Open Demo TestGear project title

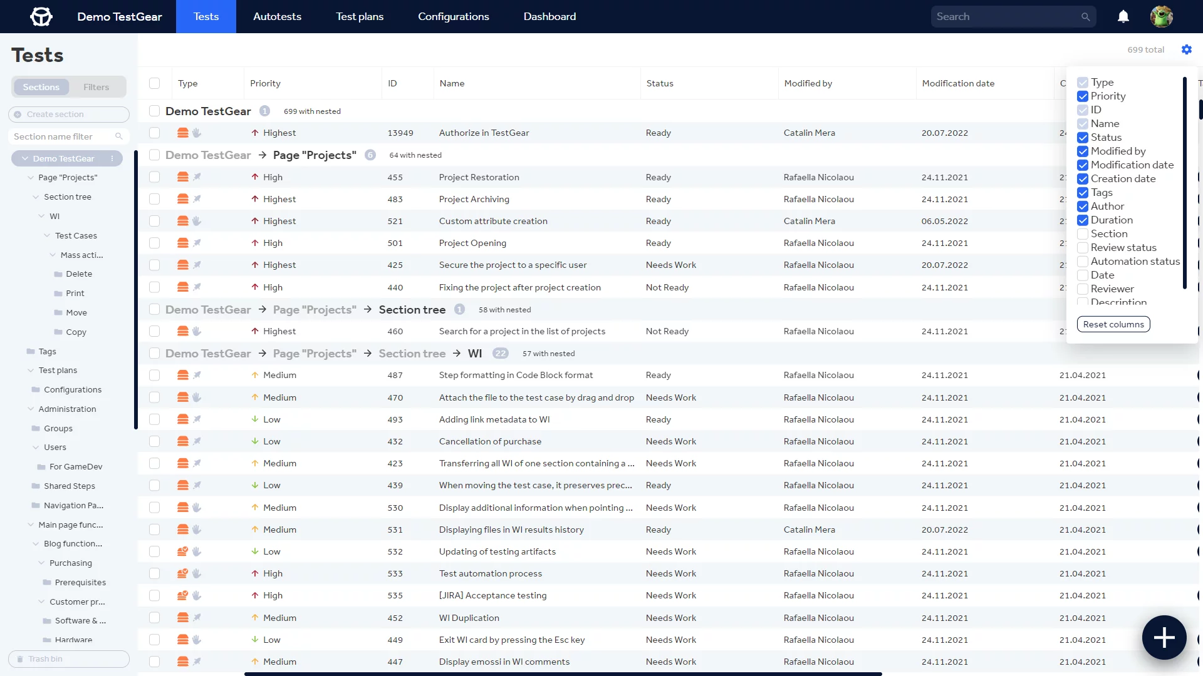pyautogui.click(x=119, y=16)
